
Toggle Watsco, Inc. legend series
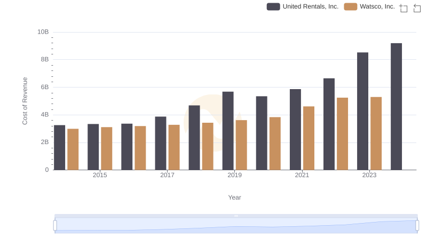click(x=369, y=6)
